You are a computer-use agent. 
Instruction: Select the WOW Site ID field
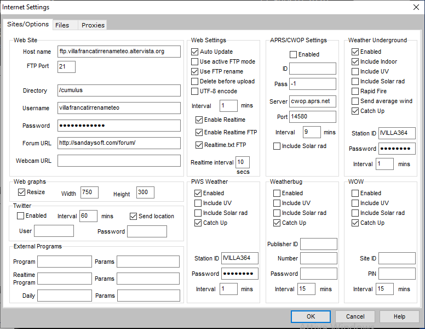[397, 258]
